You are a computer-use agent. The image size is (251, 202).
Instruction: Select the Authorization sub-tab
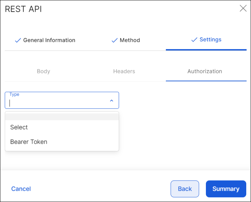(205, 71)
